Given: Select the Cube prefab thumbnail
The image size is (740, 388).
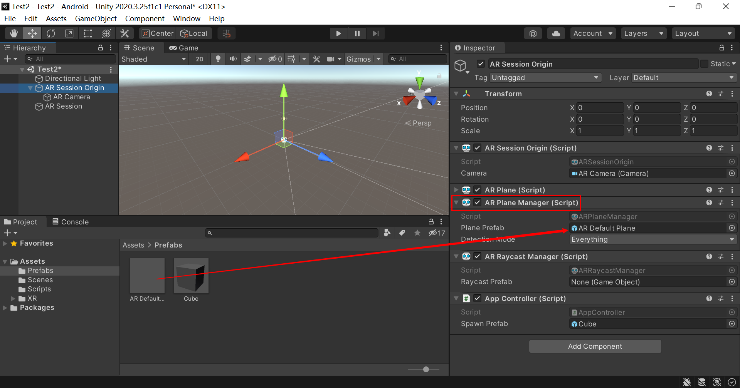Looking at the screenshot, I should click(x=191, y=276).
